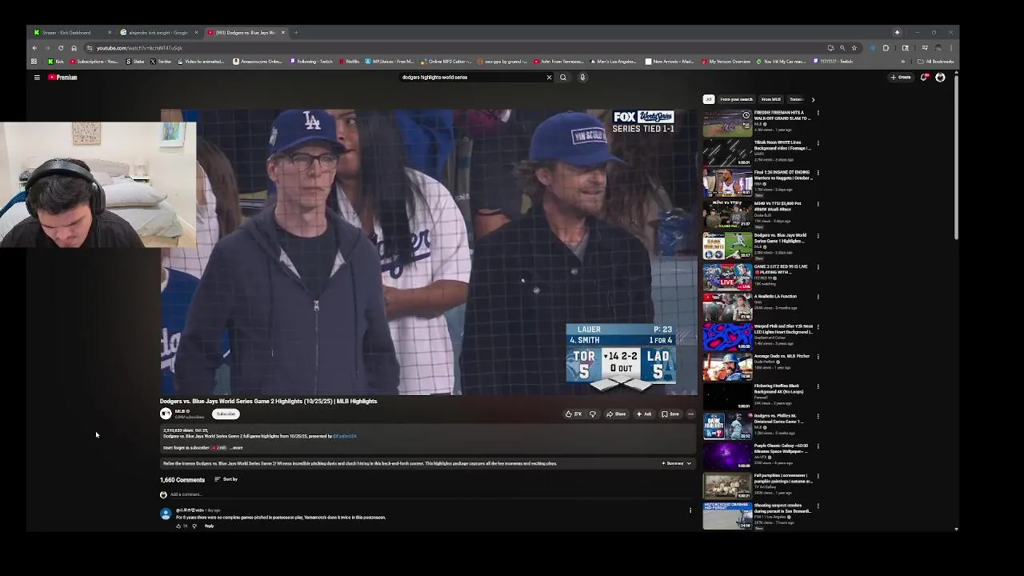Click the video player to pause playback

coord(428,252)
